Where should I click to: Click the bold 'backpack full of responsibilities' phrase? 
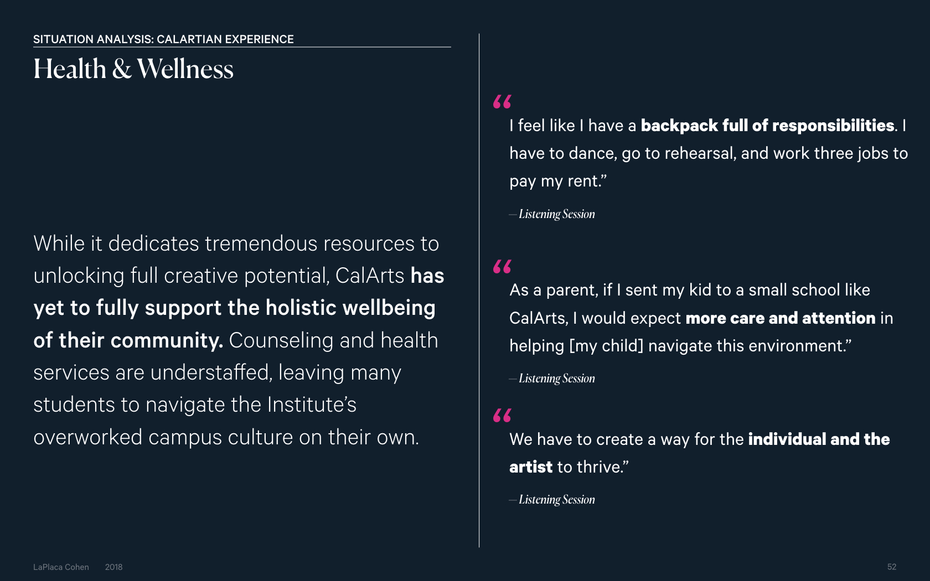point(767,126)
